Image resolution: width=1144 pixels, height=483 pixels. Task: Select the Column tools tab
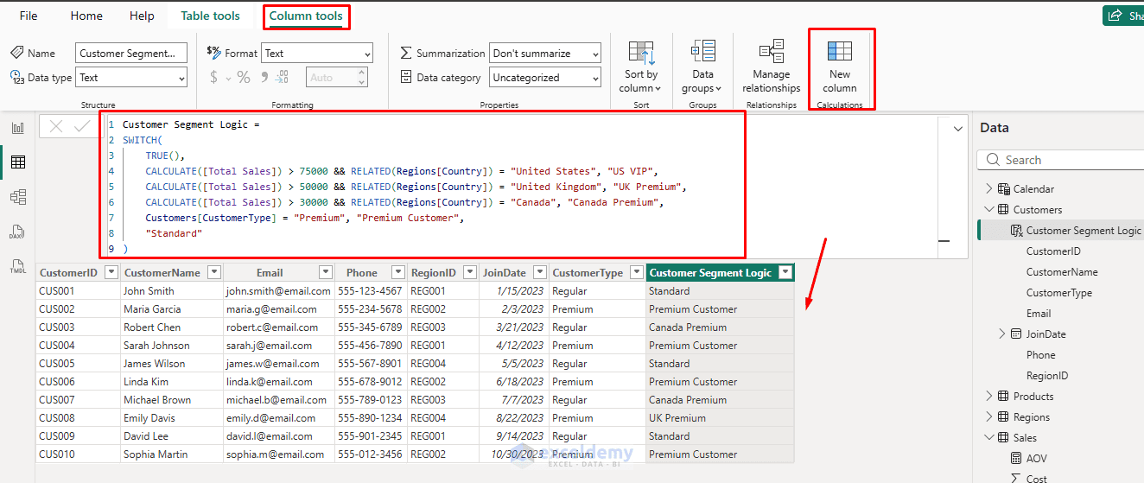click(306, 16)
